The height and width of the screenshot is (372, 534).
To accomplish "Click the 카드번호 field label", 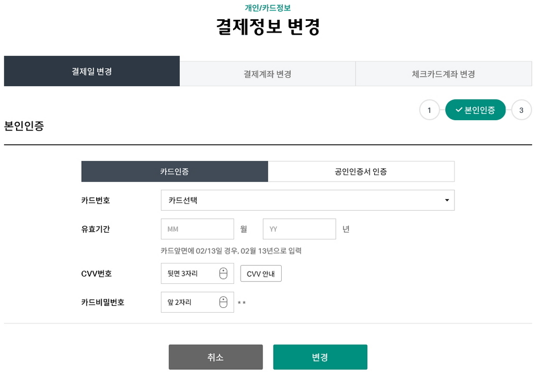I will 96,200.
